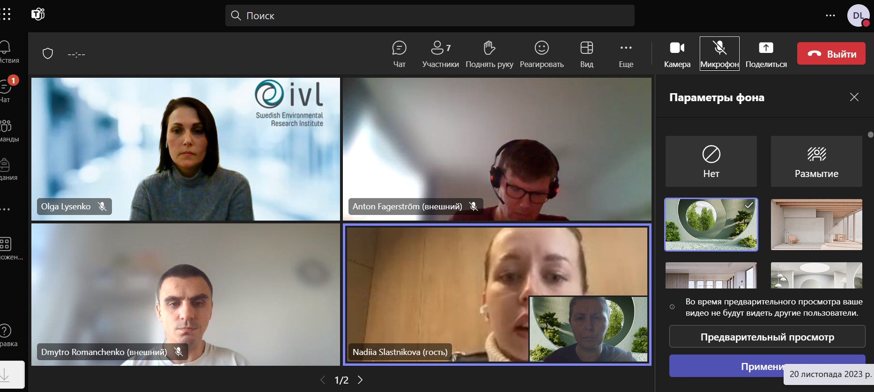This screenshot has width=874, height=392.
Task: Click the info icon beside preview notice
Action: point(672,307)
